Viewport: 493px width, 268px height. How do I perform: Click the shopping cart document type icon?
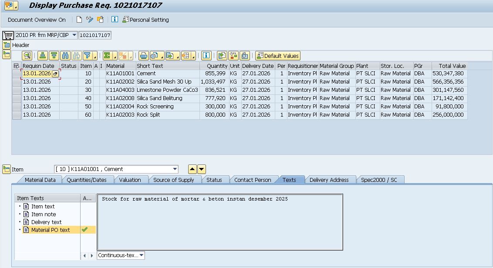coord(7,35)
